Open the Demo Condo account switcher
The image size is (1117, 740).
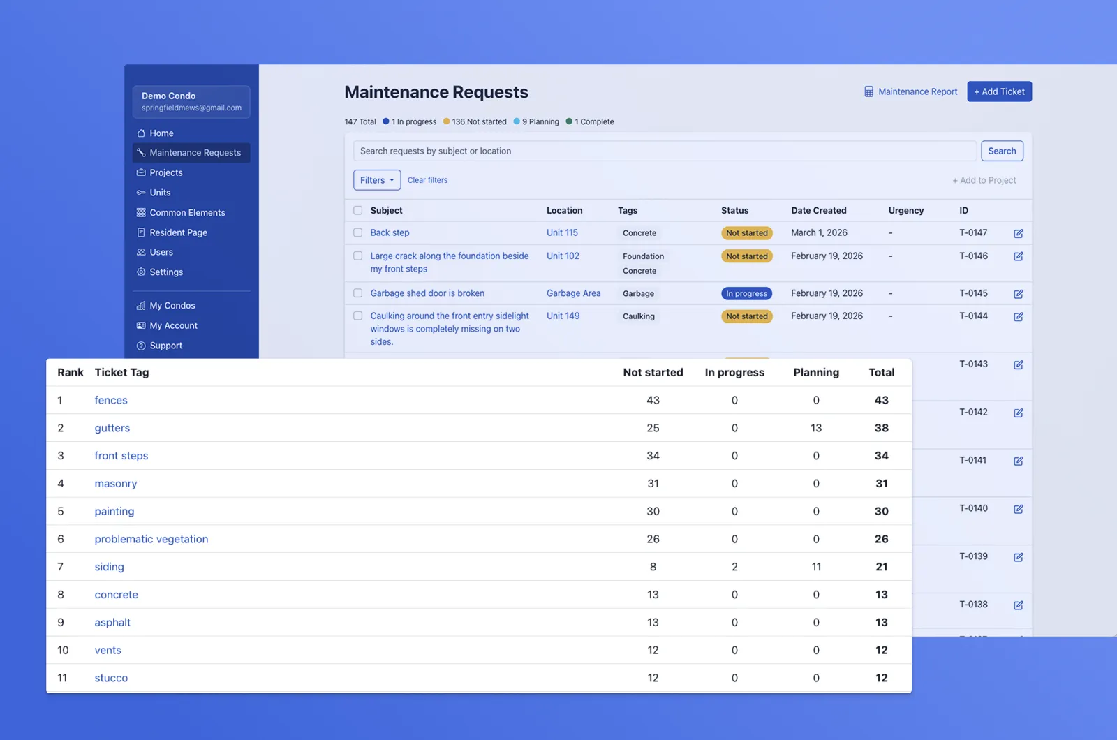(191, 102)
